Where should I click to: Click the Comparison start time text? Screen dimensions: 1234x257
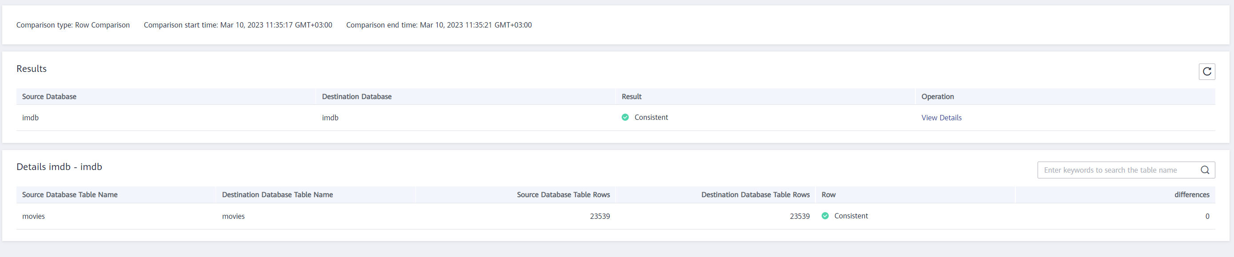pyautogui.click(x=238, y=25)
